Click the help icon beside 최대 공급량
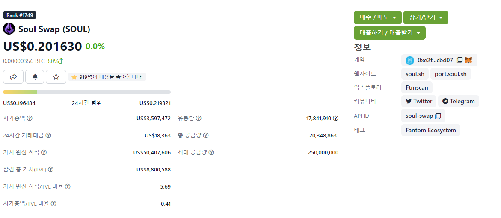 click(x=211, y=152)
